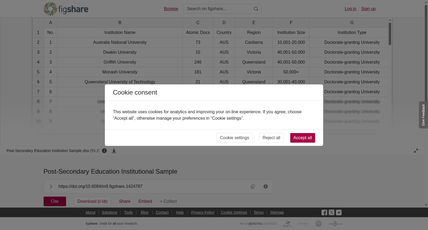Click the Sign up link
Image resolution: width=428 pixels, height=230 pixels.
tap(368, 9)
